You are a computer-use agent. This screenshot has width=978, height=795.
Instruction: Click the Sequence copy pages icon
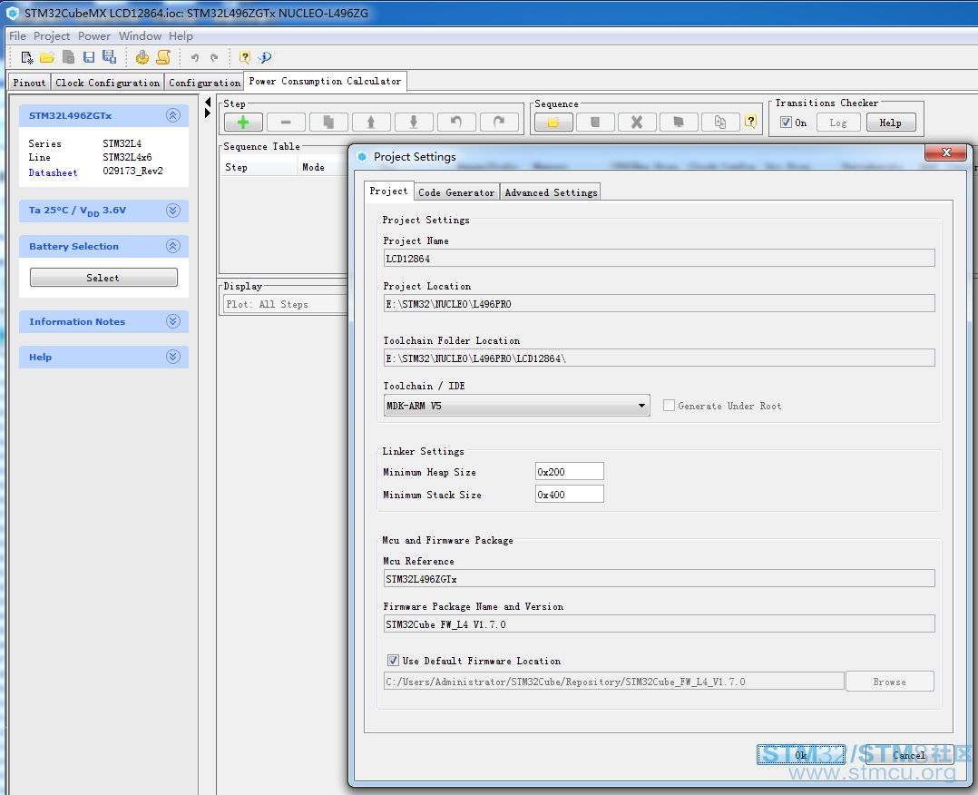(720, 123)
